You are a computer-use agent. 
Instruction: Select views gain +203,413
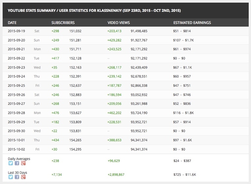coord(114,31)
